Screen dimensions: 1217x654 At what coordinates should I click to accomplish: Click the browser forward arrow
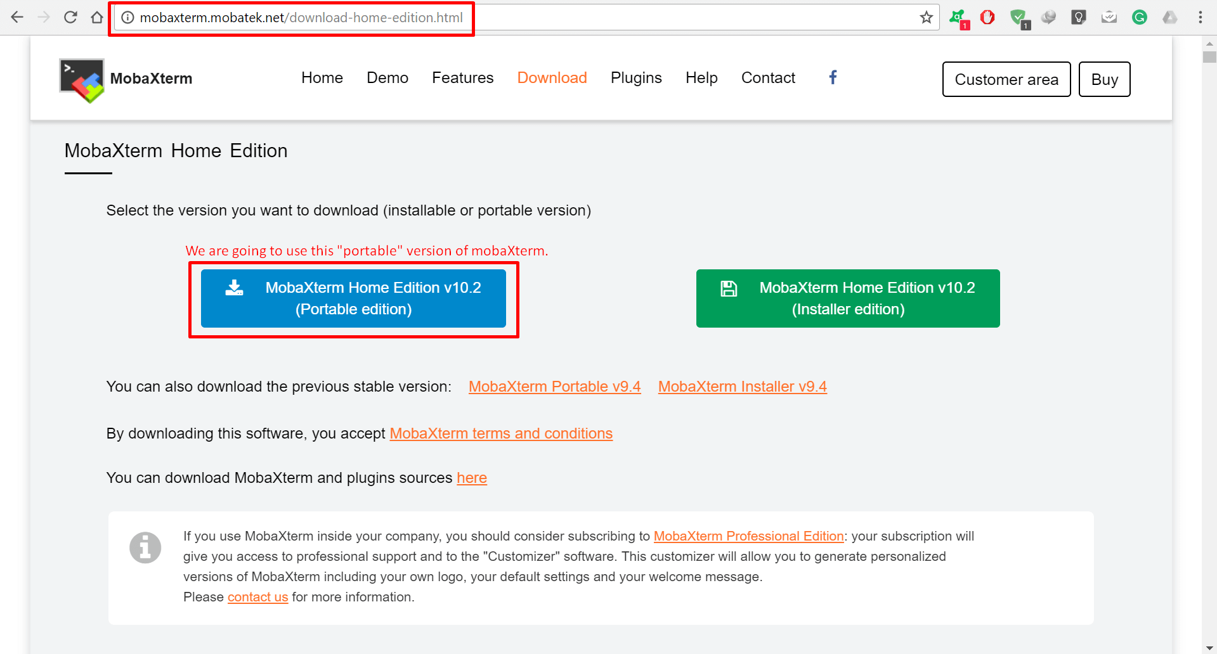44,17
